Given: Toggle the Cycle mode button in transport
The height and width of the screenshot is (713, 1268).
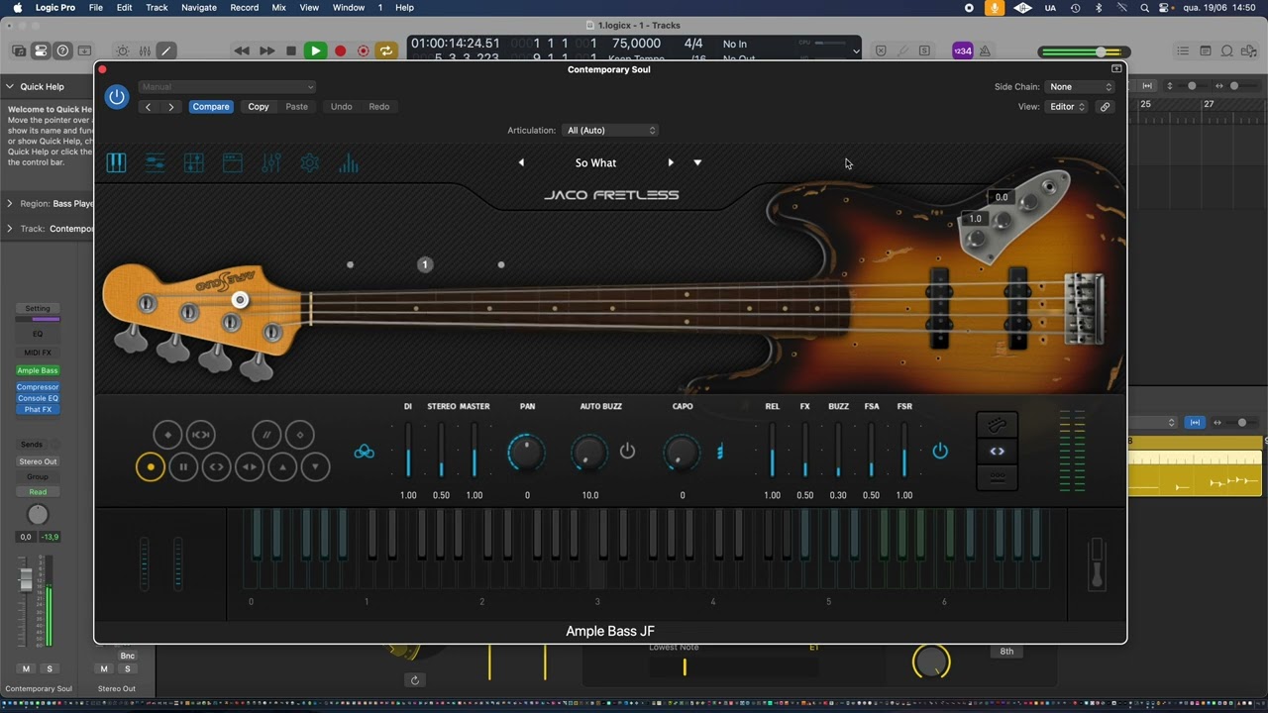Looking at the screenshot, I should tap(386, 51).
